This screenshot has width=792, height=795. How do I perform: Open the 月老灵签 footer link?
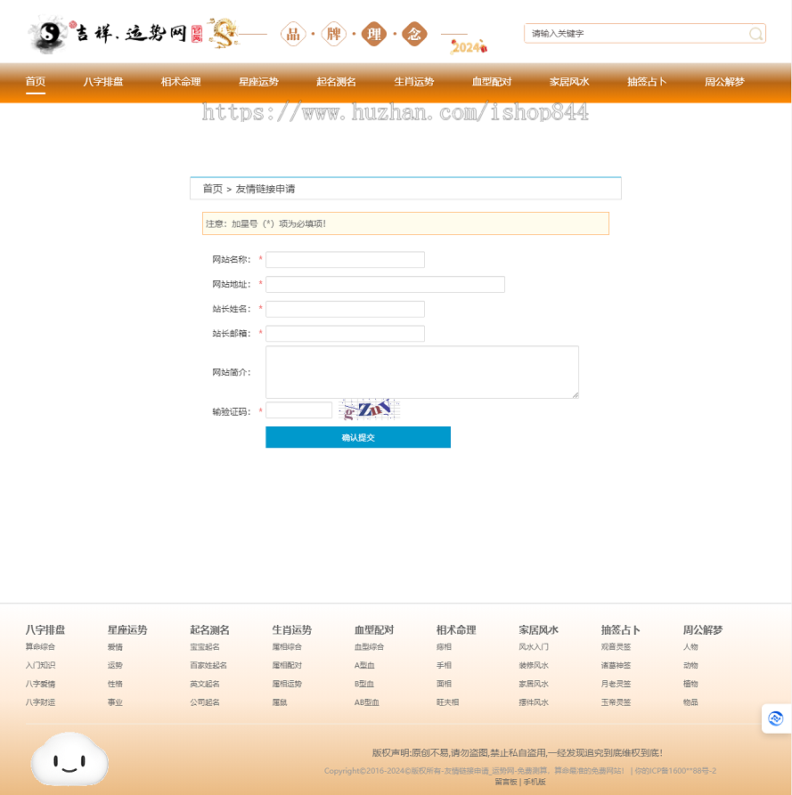coord(616,684)
